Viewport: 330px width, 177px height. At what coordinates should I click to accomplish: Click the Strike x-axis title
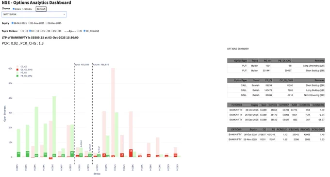coord(97,174)
